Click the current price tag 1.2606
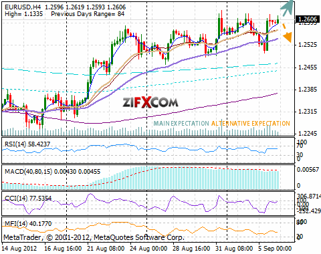The width and height of the screenshot is (321, 254). pyautogui.click(x=307, y=19)
